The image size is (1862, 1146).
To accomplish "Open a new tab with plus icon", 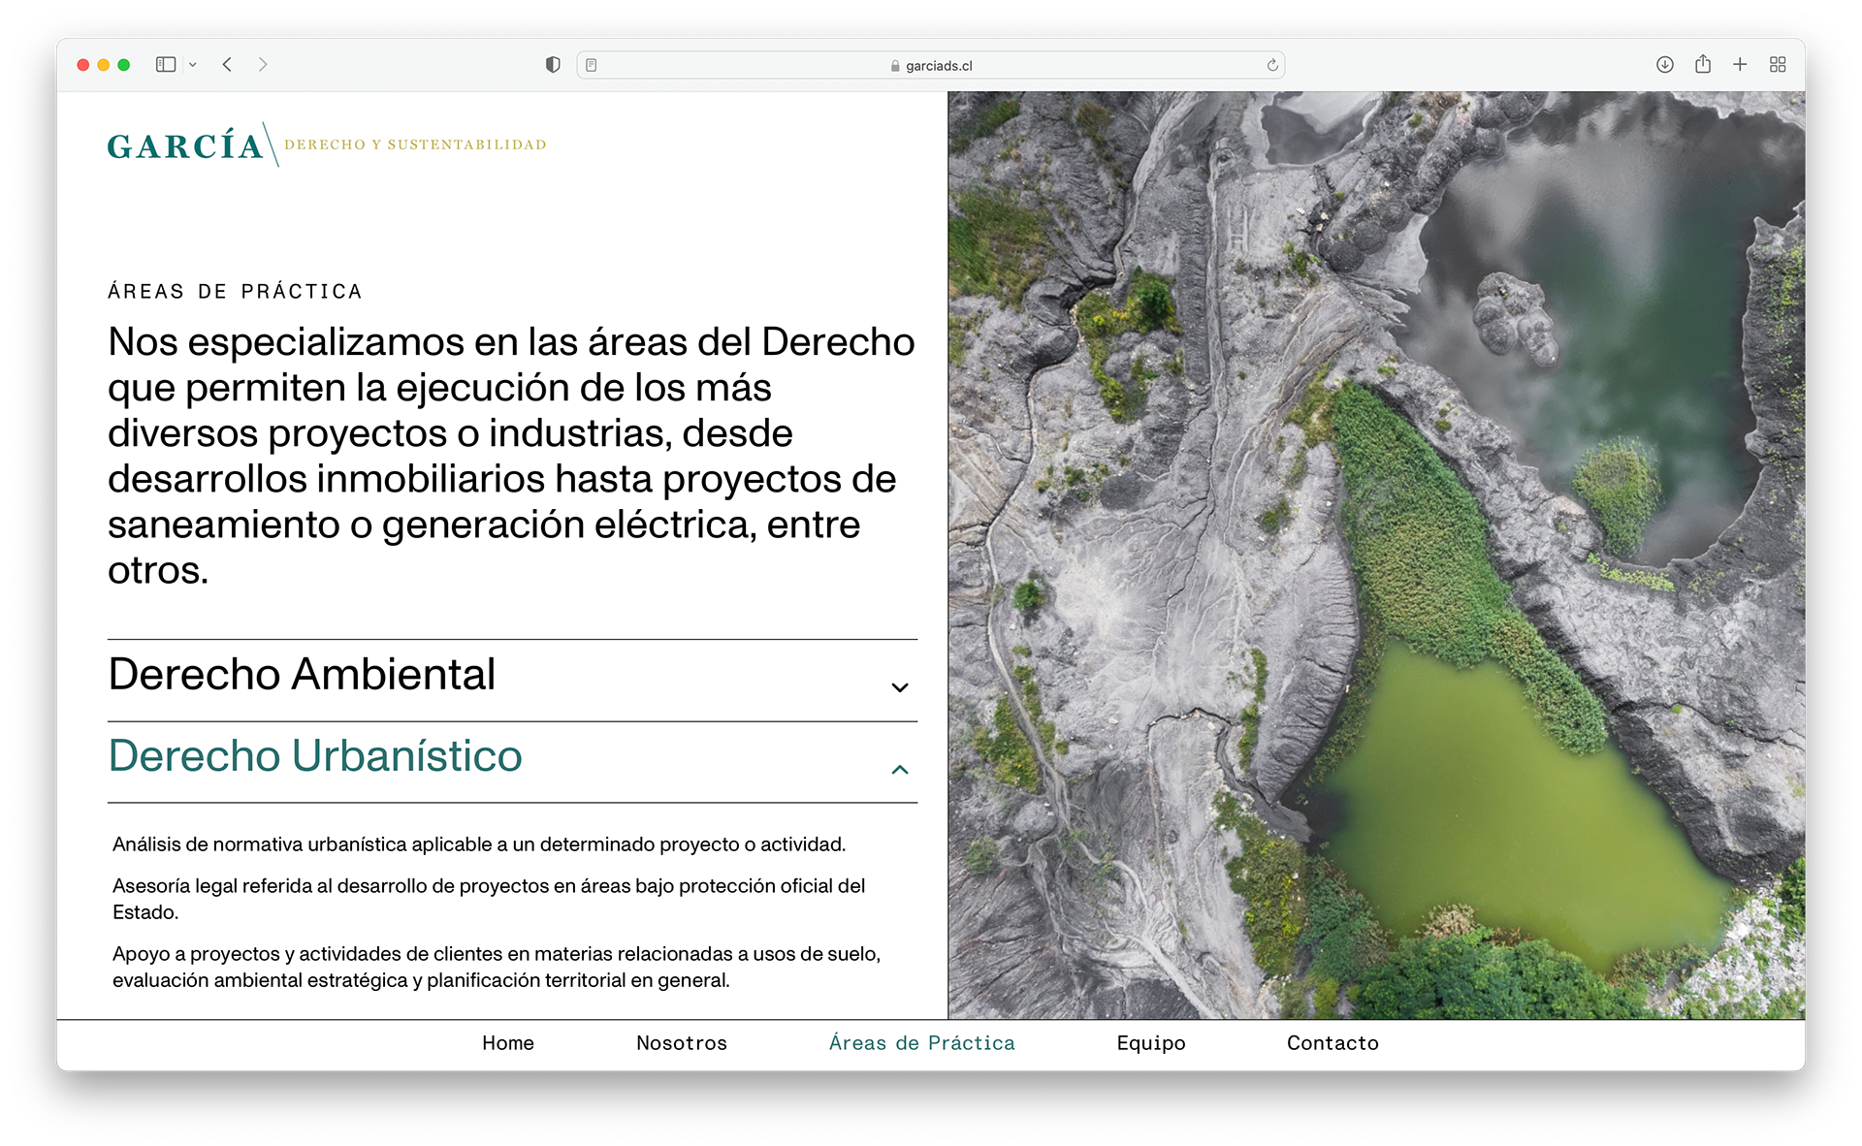I will (1740, 65).
